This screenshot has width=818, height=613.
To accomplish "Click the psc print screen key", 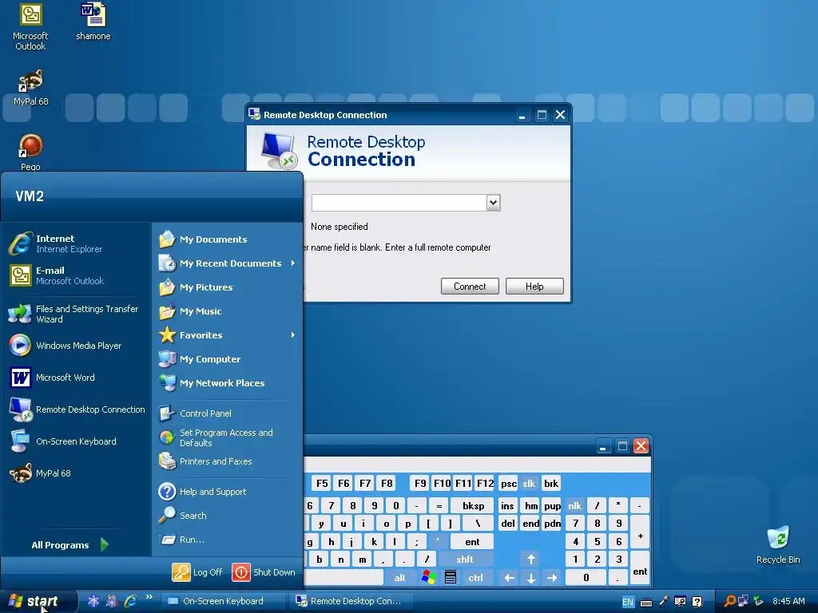I will (509, 483).
